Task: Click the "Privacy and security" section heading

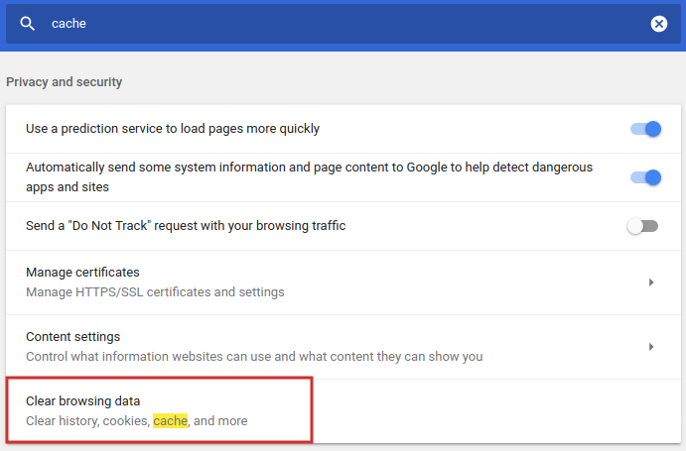Action: (64, 81)
